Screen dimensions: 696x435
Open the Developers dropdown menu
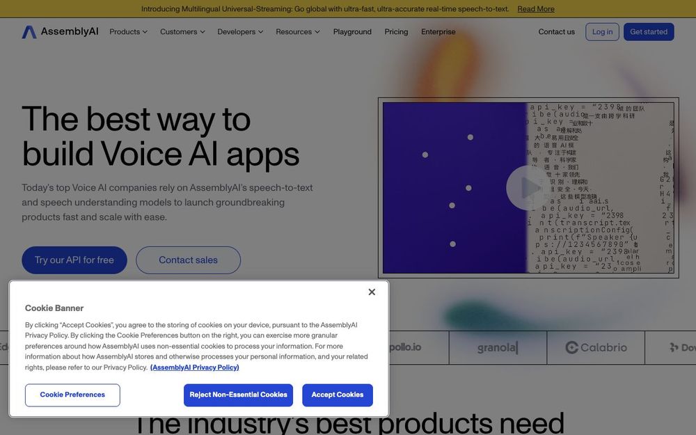click(240, 31)
